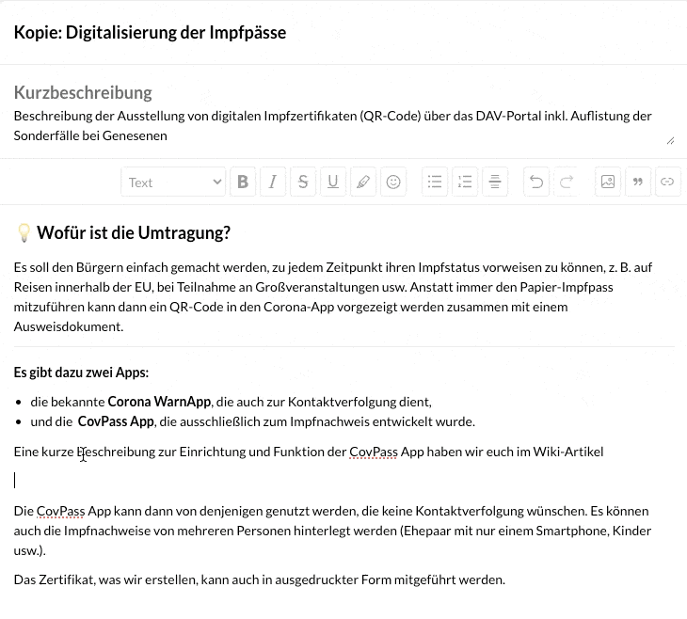Toggle underline formatting
This screenshot has width=687, height=619.
click(x=333, y=183)
